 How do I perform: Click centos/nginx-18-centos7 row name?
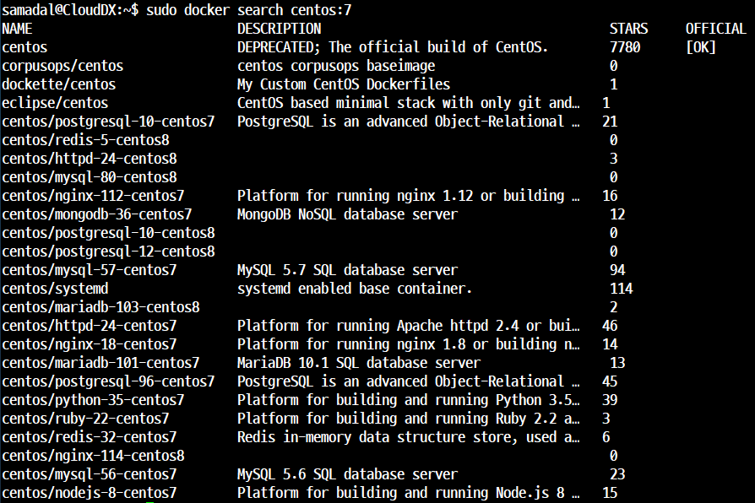tap(90, 344)
